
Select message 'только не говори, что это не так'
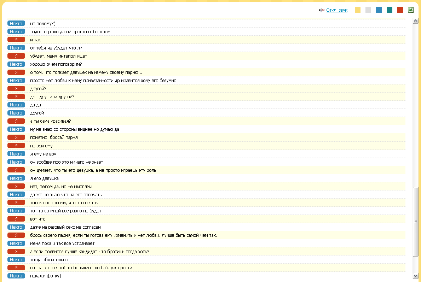click(64, 203)
